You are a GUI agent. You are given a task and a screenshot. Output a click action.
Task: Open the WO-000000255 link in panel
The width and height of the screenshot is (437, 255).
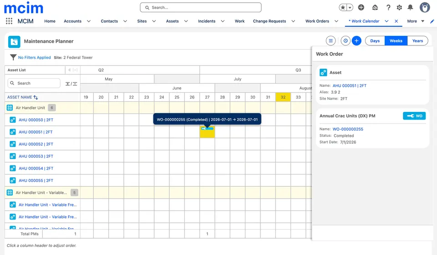click(348, 129)
